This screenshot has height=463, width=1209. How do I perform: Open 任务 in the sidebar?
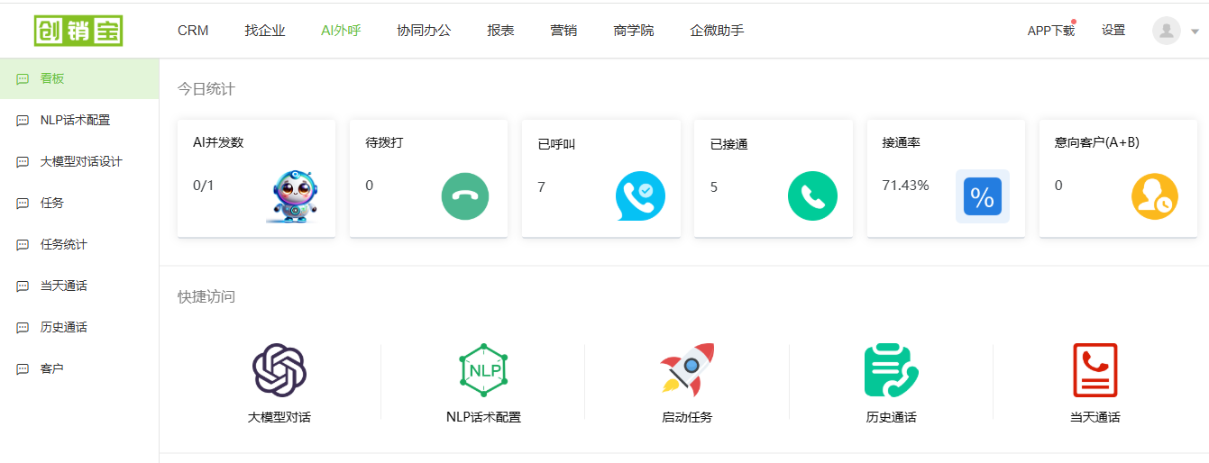point(79,203)
